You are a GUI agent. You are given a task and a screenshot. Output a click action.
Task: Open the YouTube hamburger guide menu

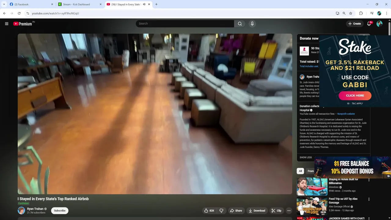tap(6, 24)
